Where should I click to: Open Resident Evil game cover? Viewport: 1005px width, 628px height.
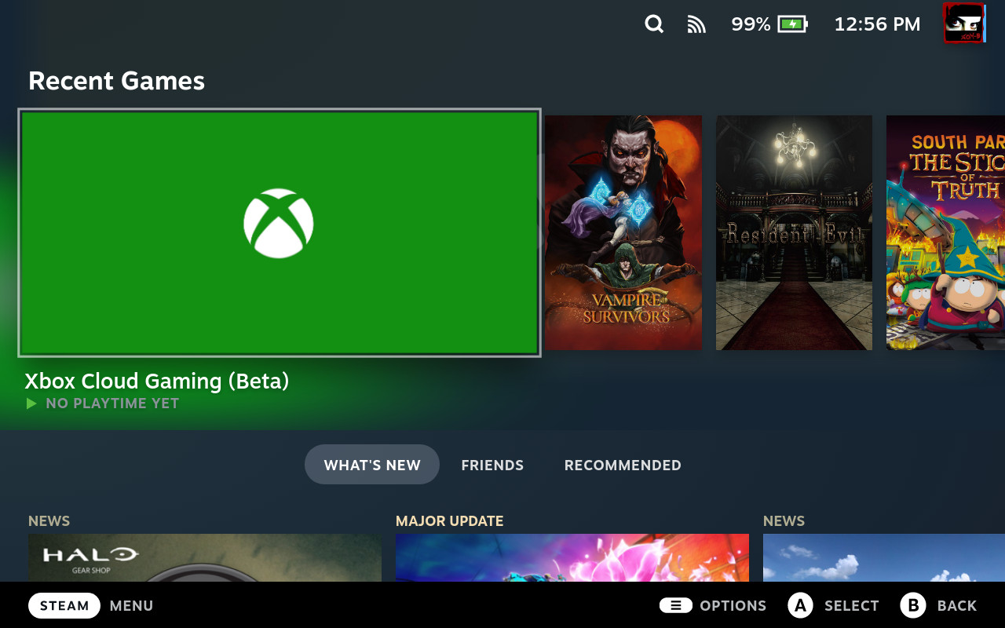pos(794,232)
